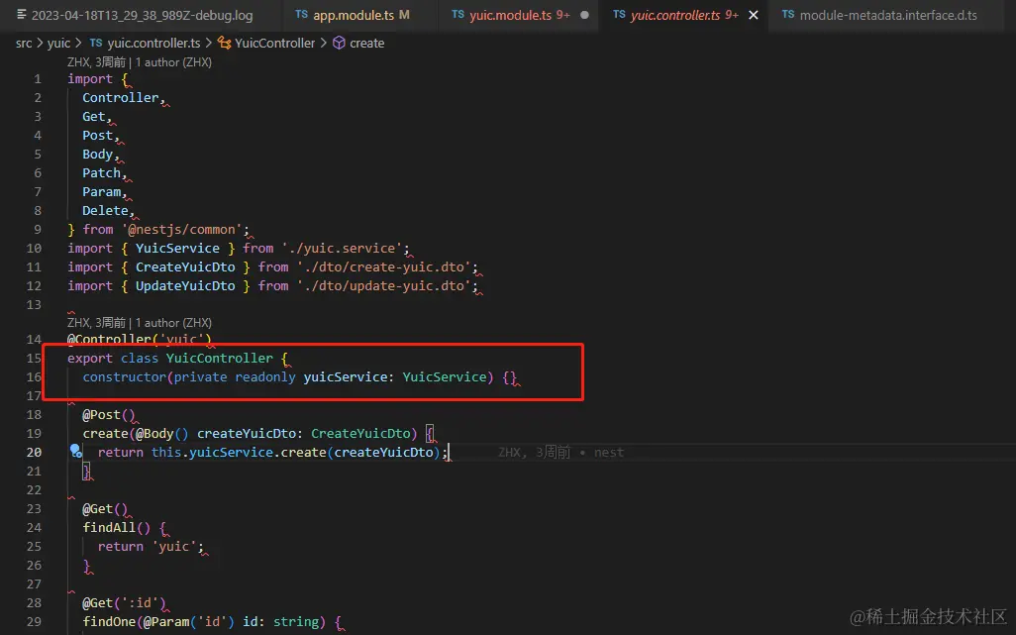Click the 'Delete,' import on line 8
Viewport: 1016px width, 635px height.
click(x=108, y=210)
